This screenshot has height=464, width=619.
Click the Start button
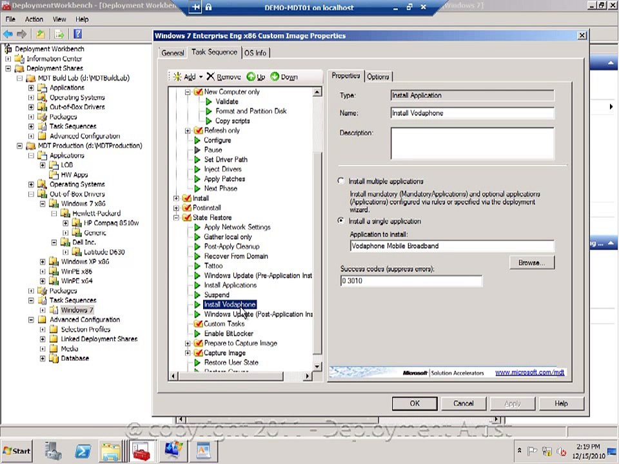coord(17,451)
